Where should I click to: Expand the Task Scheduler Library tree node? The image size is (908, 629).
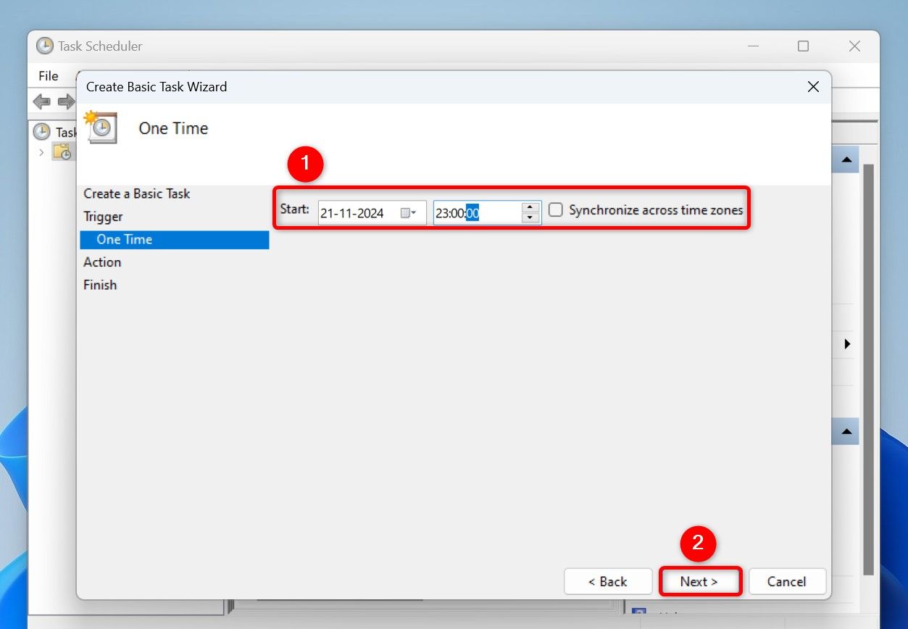click(x=41, y=152)
